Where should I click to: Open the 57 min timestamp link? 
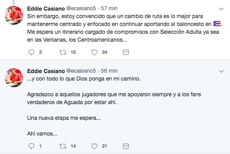(109, 8)
